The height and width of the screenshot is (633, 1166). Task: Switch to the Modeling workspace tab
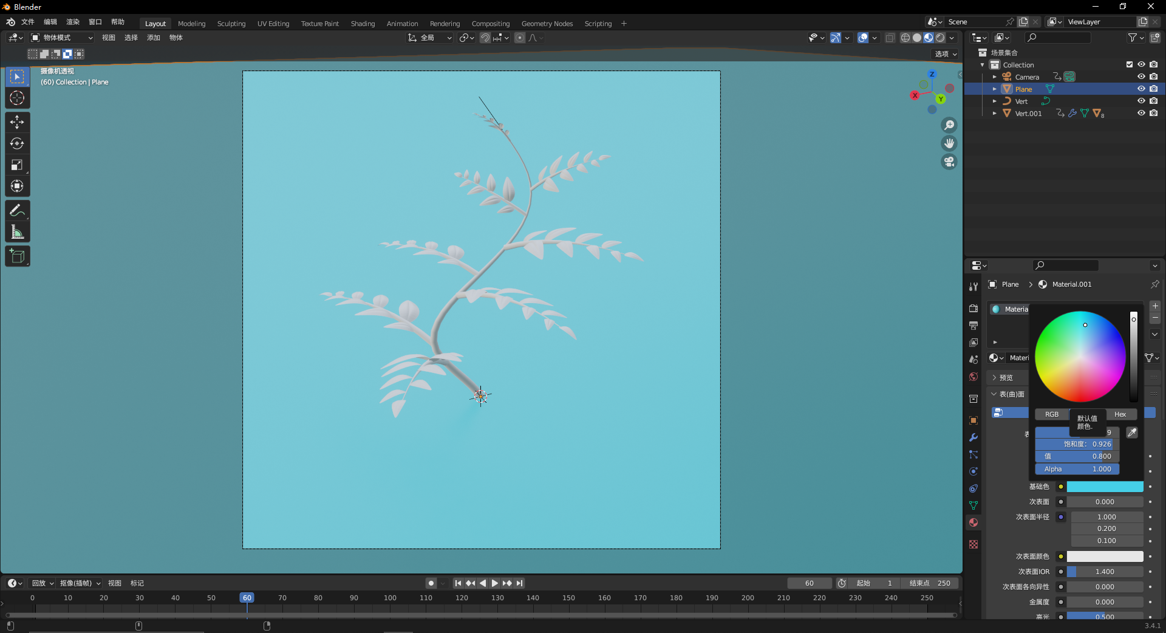tap(192, 24)
